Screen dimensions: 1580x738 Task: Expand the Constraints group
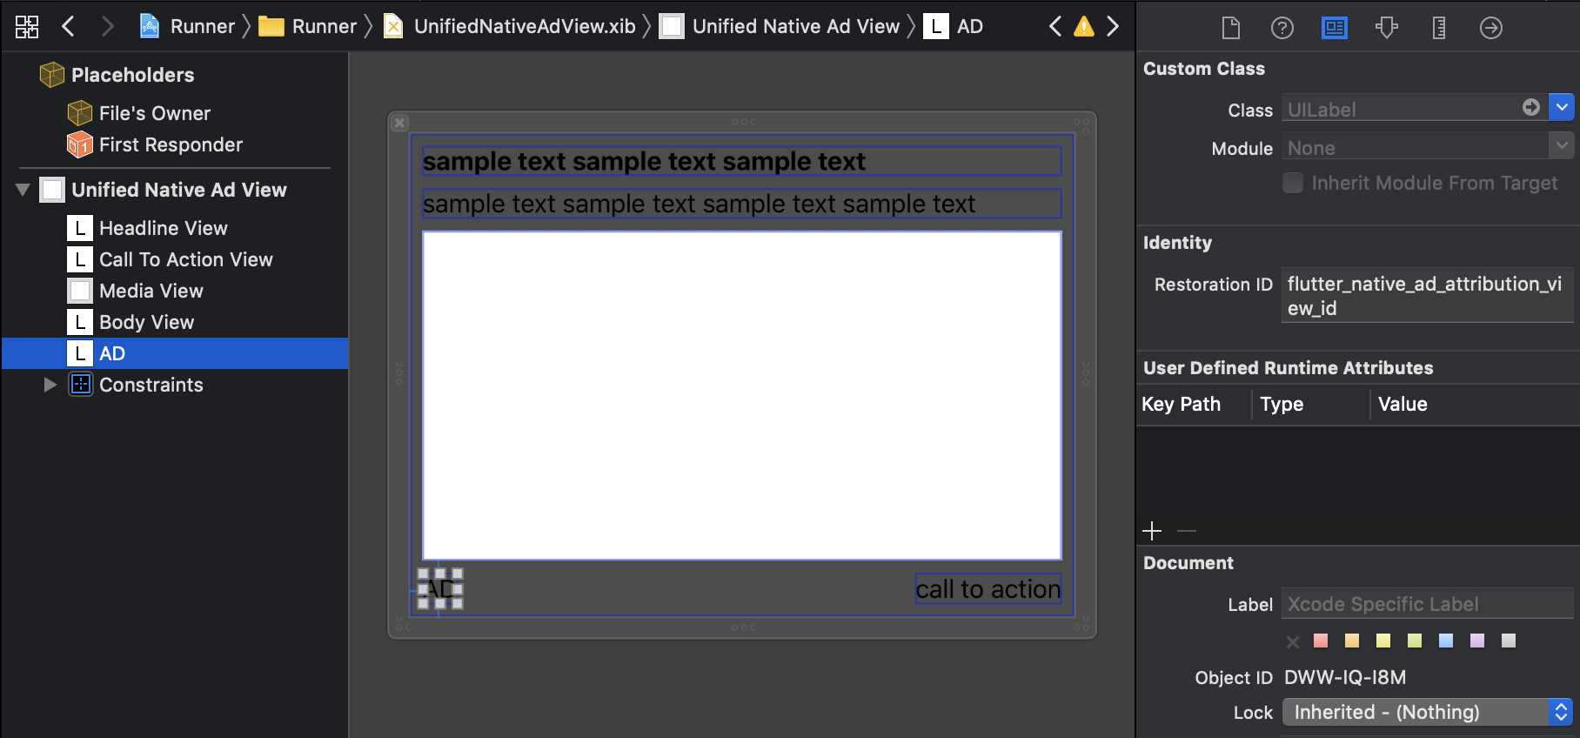[50, 385]
